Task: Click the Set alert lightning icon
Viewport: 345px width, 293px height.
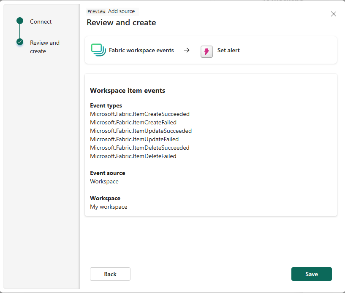Action: tap(206, 51)
